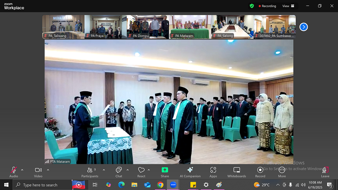Leave the meeting

pos(325,172)
